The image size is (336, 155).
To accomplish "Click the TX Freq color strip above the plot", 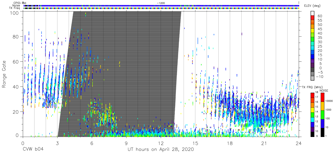I will (x=161, y=8).
